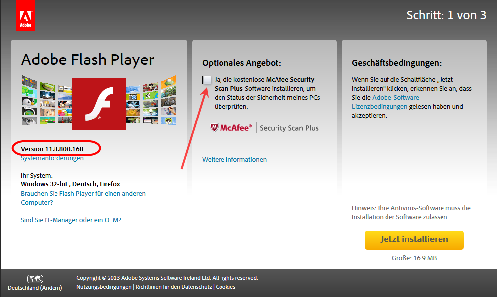Click the world map region icon
Viewport: 497px width, 297px height.
tap(35, 279)
